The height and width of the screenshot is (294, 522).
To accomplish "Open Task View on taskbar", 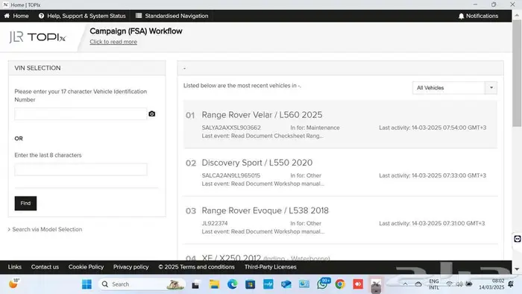I will 195,285.
